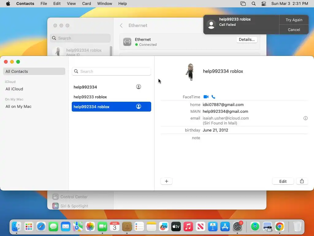Start a FaceTime video call
Viewport: 314px width, 236px height.
pos(206,97)
